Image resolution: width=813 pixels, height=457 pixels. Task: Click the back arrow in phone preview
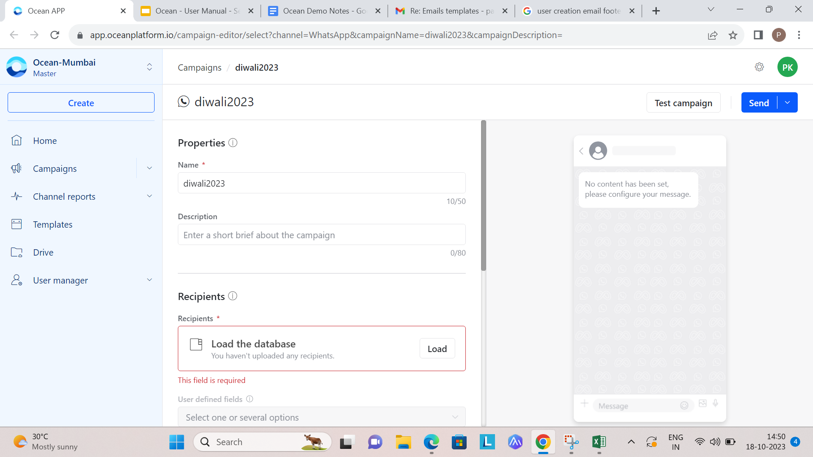click(581, 151)
